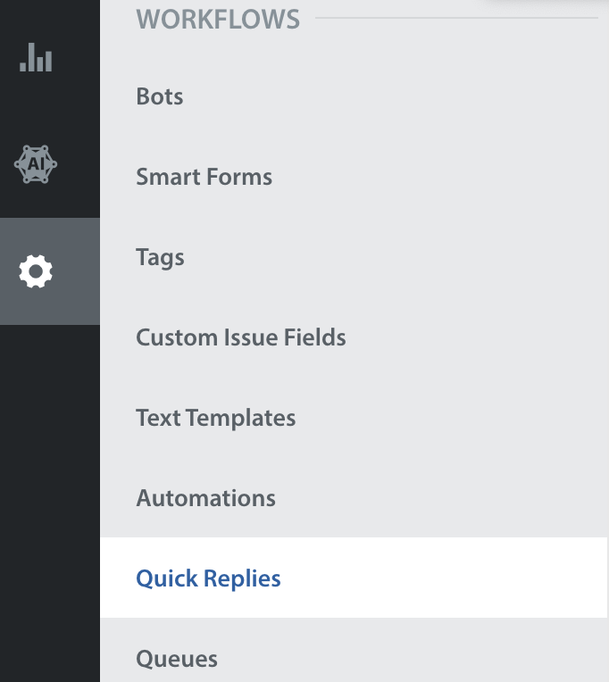The height and width of the screenshot is (682, 609).
Task: Pick the Automations entry above Quick Replies
Action: point(205,498)
